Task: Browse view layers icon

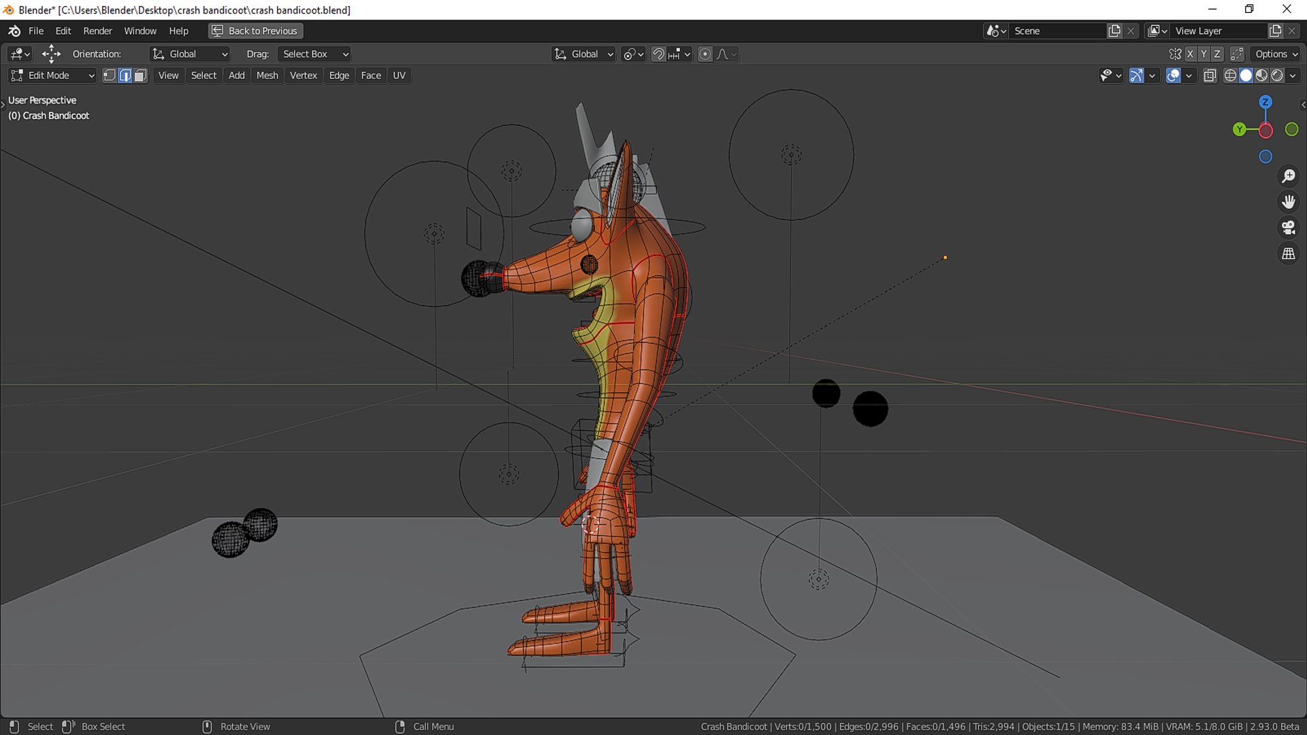Action: (x=1157, y=31)
